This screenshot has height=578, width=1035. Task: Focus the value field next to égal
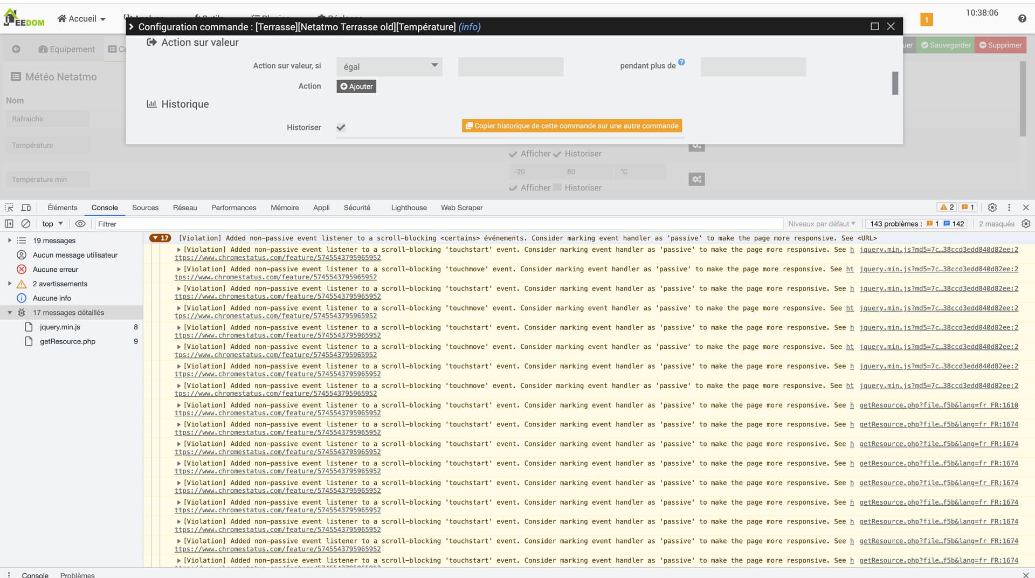510,67
